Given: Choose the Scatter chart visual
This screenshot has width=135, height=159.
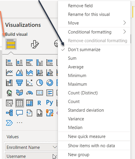Looking at the screenshot, I should coord(30,83).
